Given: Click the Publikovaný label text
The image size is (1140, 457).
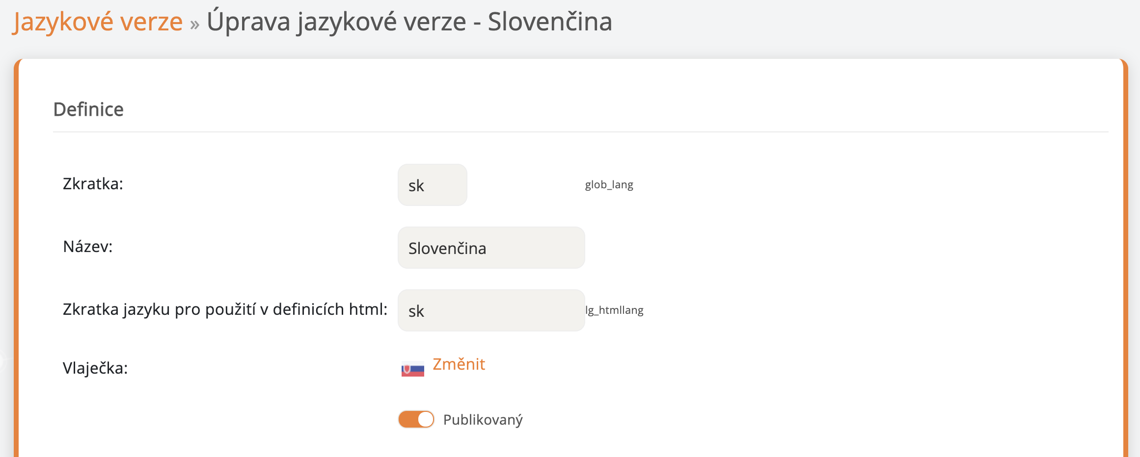Looking at the screenshot, I should 483,419.
